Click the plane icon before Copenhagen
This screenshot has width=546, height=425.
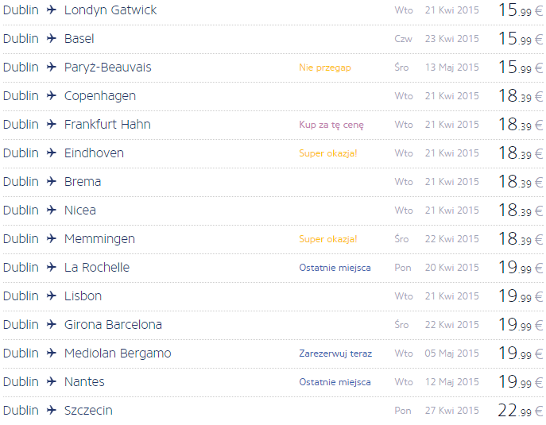pyautogui.click(x=51, y=95)
